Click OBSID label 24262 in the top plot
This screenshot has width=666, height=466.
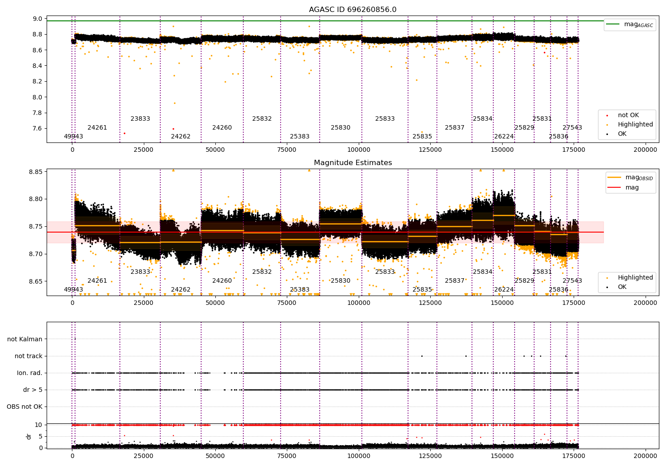point(181,137)
